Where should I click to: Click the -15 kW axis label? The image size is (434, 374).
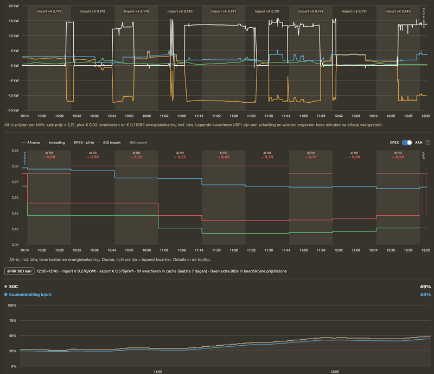[13, 110]
